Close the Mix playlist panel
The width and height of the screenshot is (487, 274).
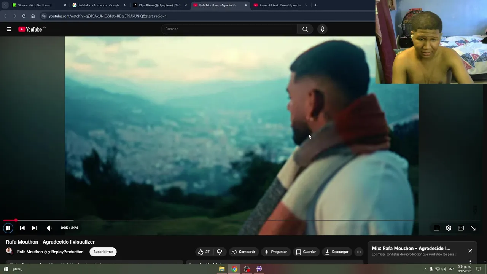[x=470, y=251]
